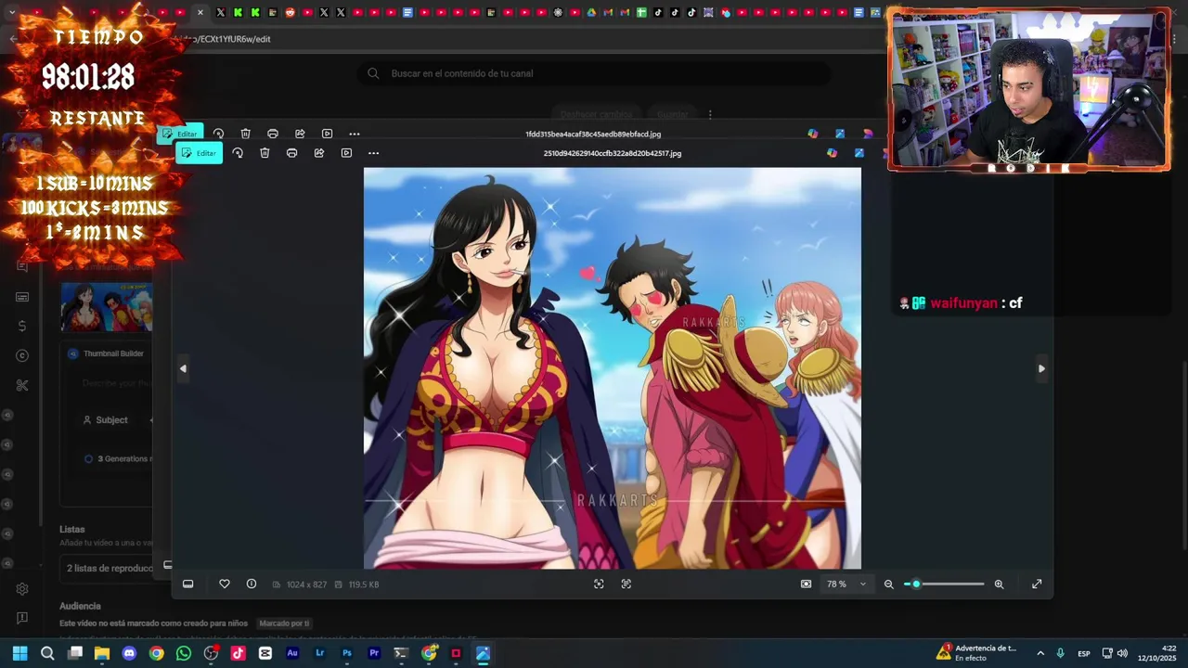This screenshot has height=668, width=1188.
Task: Open Premiere Pro from the taskbar
Action: click(374, 653)
